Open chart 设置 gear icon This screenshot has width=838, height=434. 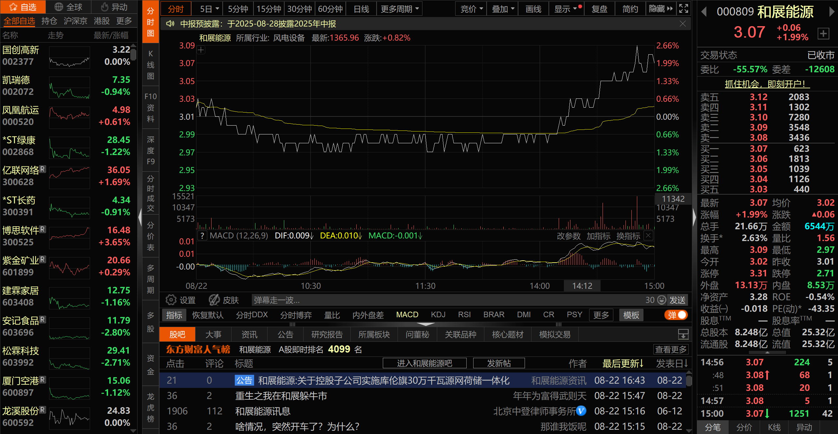(171, 300)
